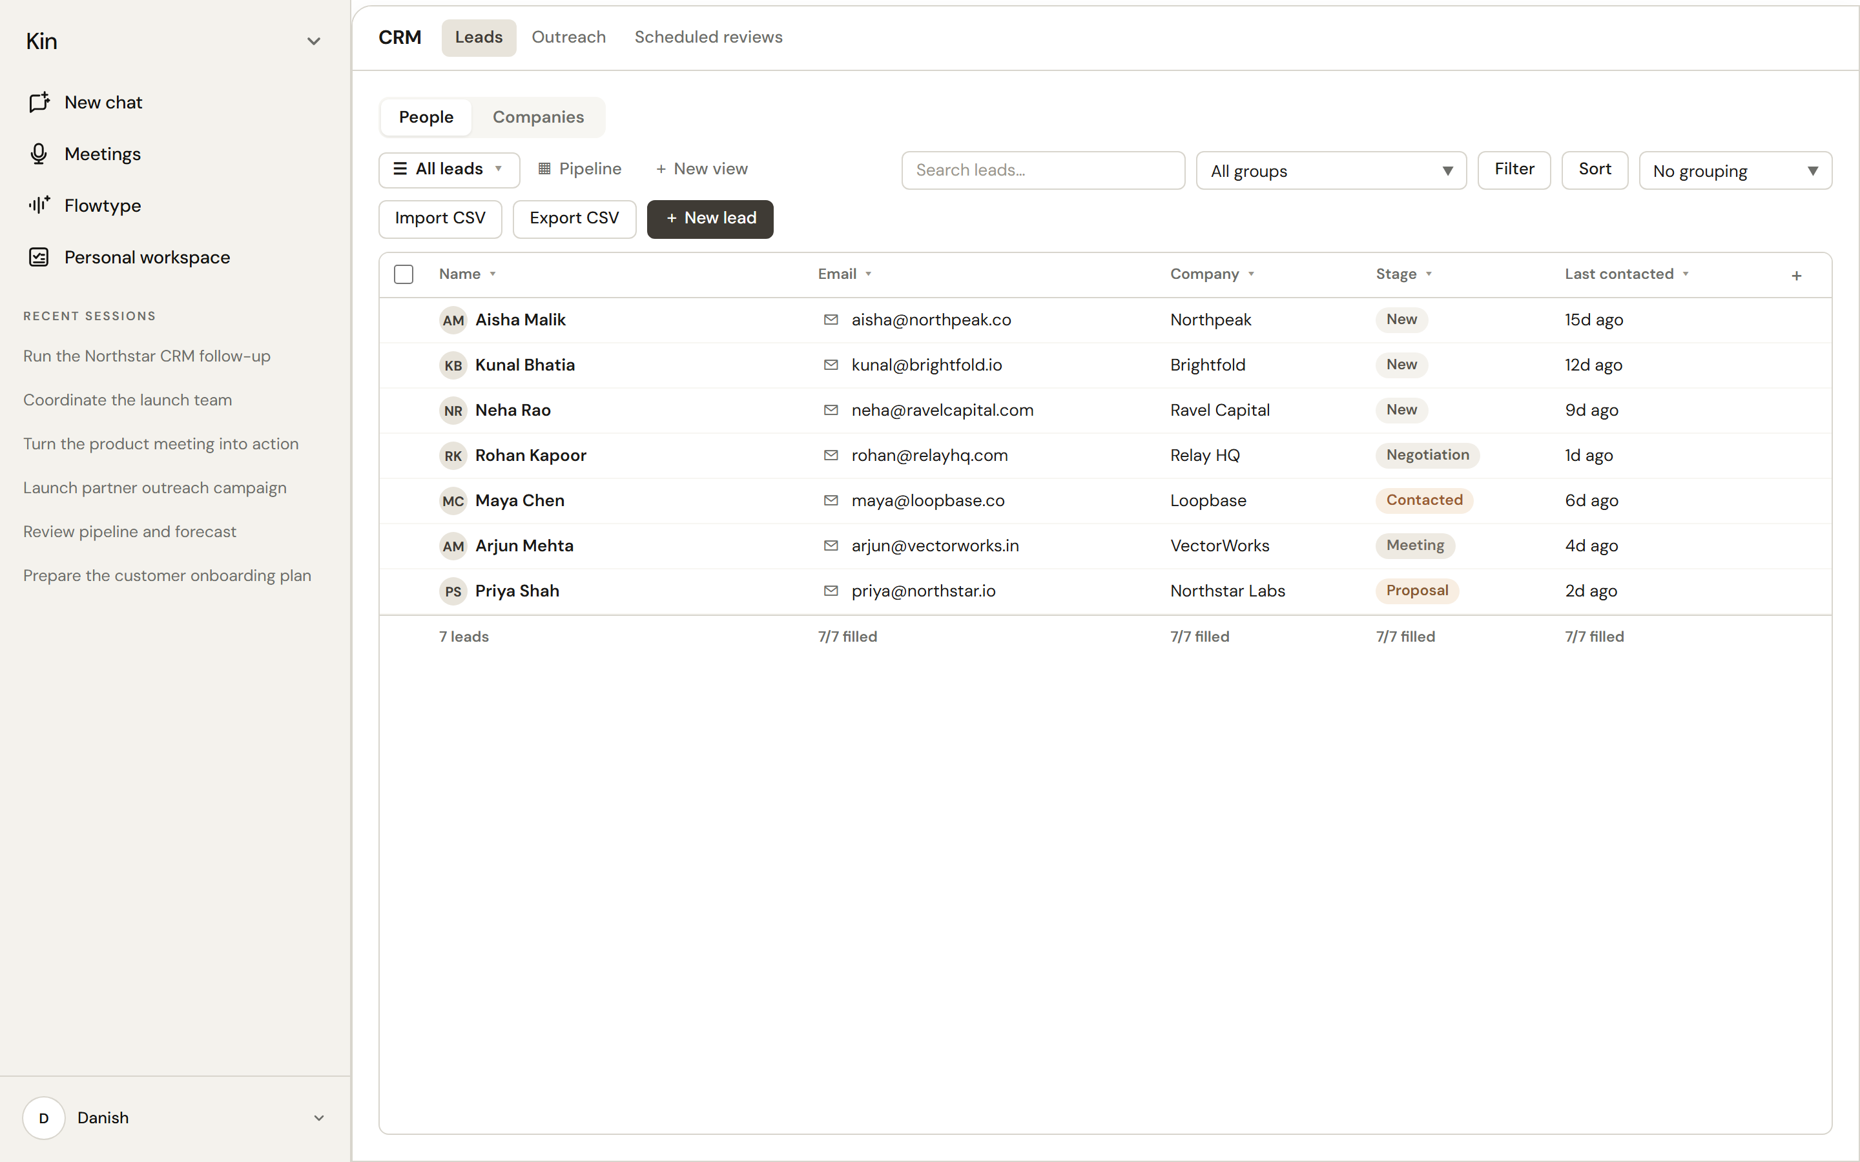Screen dimensions: 1860x1162
Task: Click the New stage badge for Aisha Malik
Action: (x=1401, y=320)
